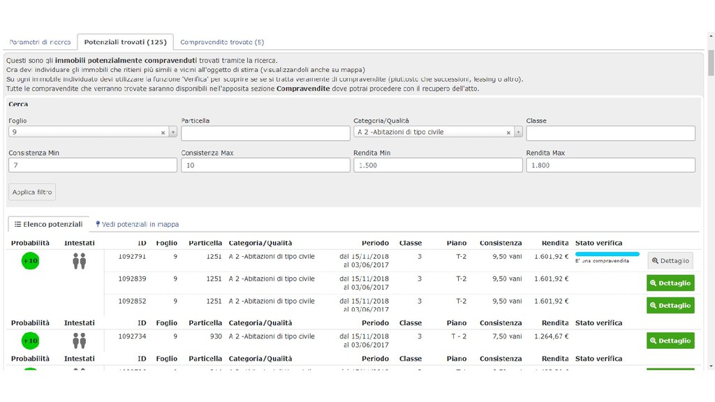Click particella value 930

tap(216, 336)
